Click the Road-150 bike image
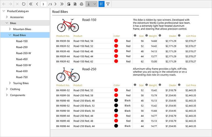The image size is (212, 137). [68, 25]
